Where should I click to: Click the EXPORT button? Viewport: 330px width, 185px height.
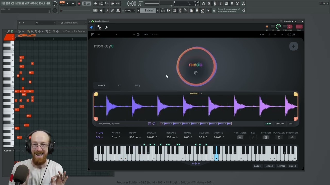[x=280, y=124]
